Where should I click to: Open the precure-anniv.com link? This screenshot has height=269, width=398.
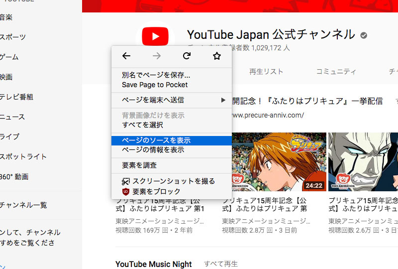point(268,115)
